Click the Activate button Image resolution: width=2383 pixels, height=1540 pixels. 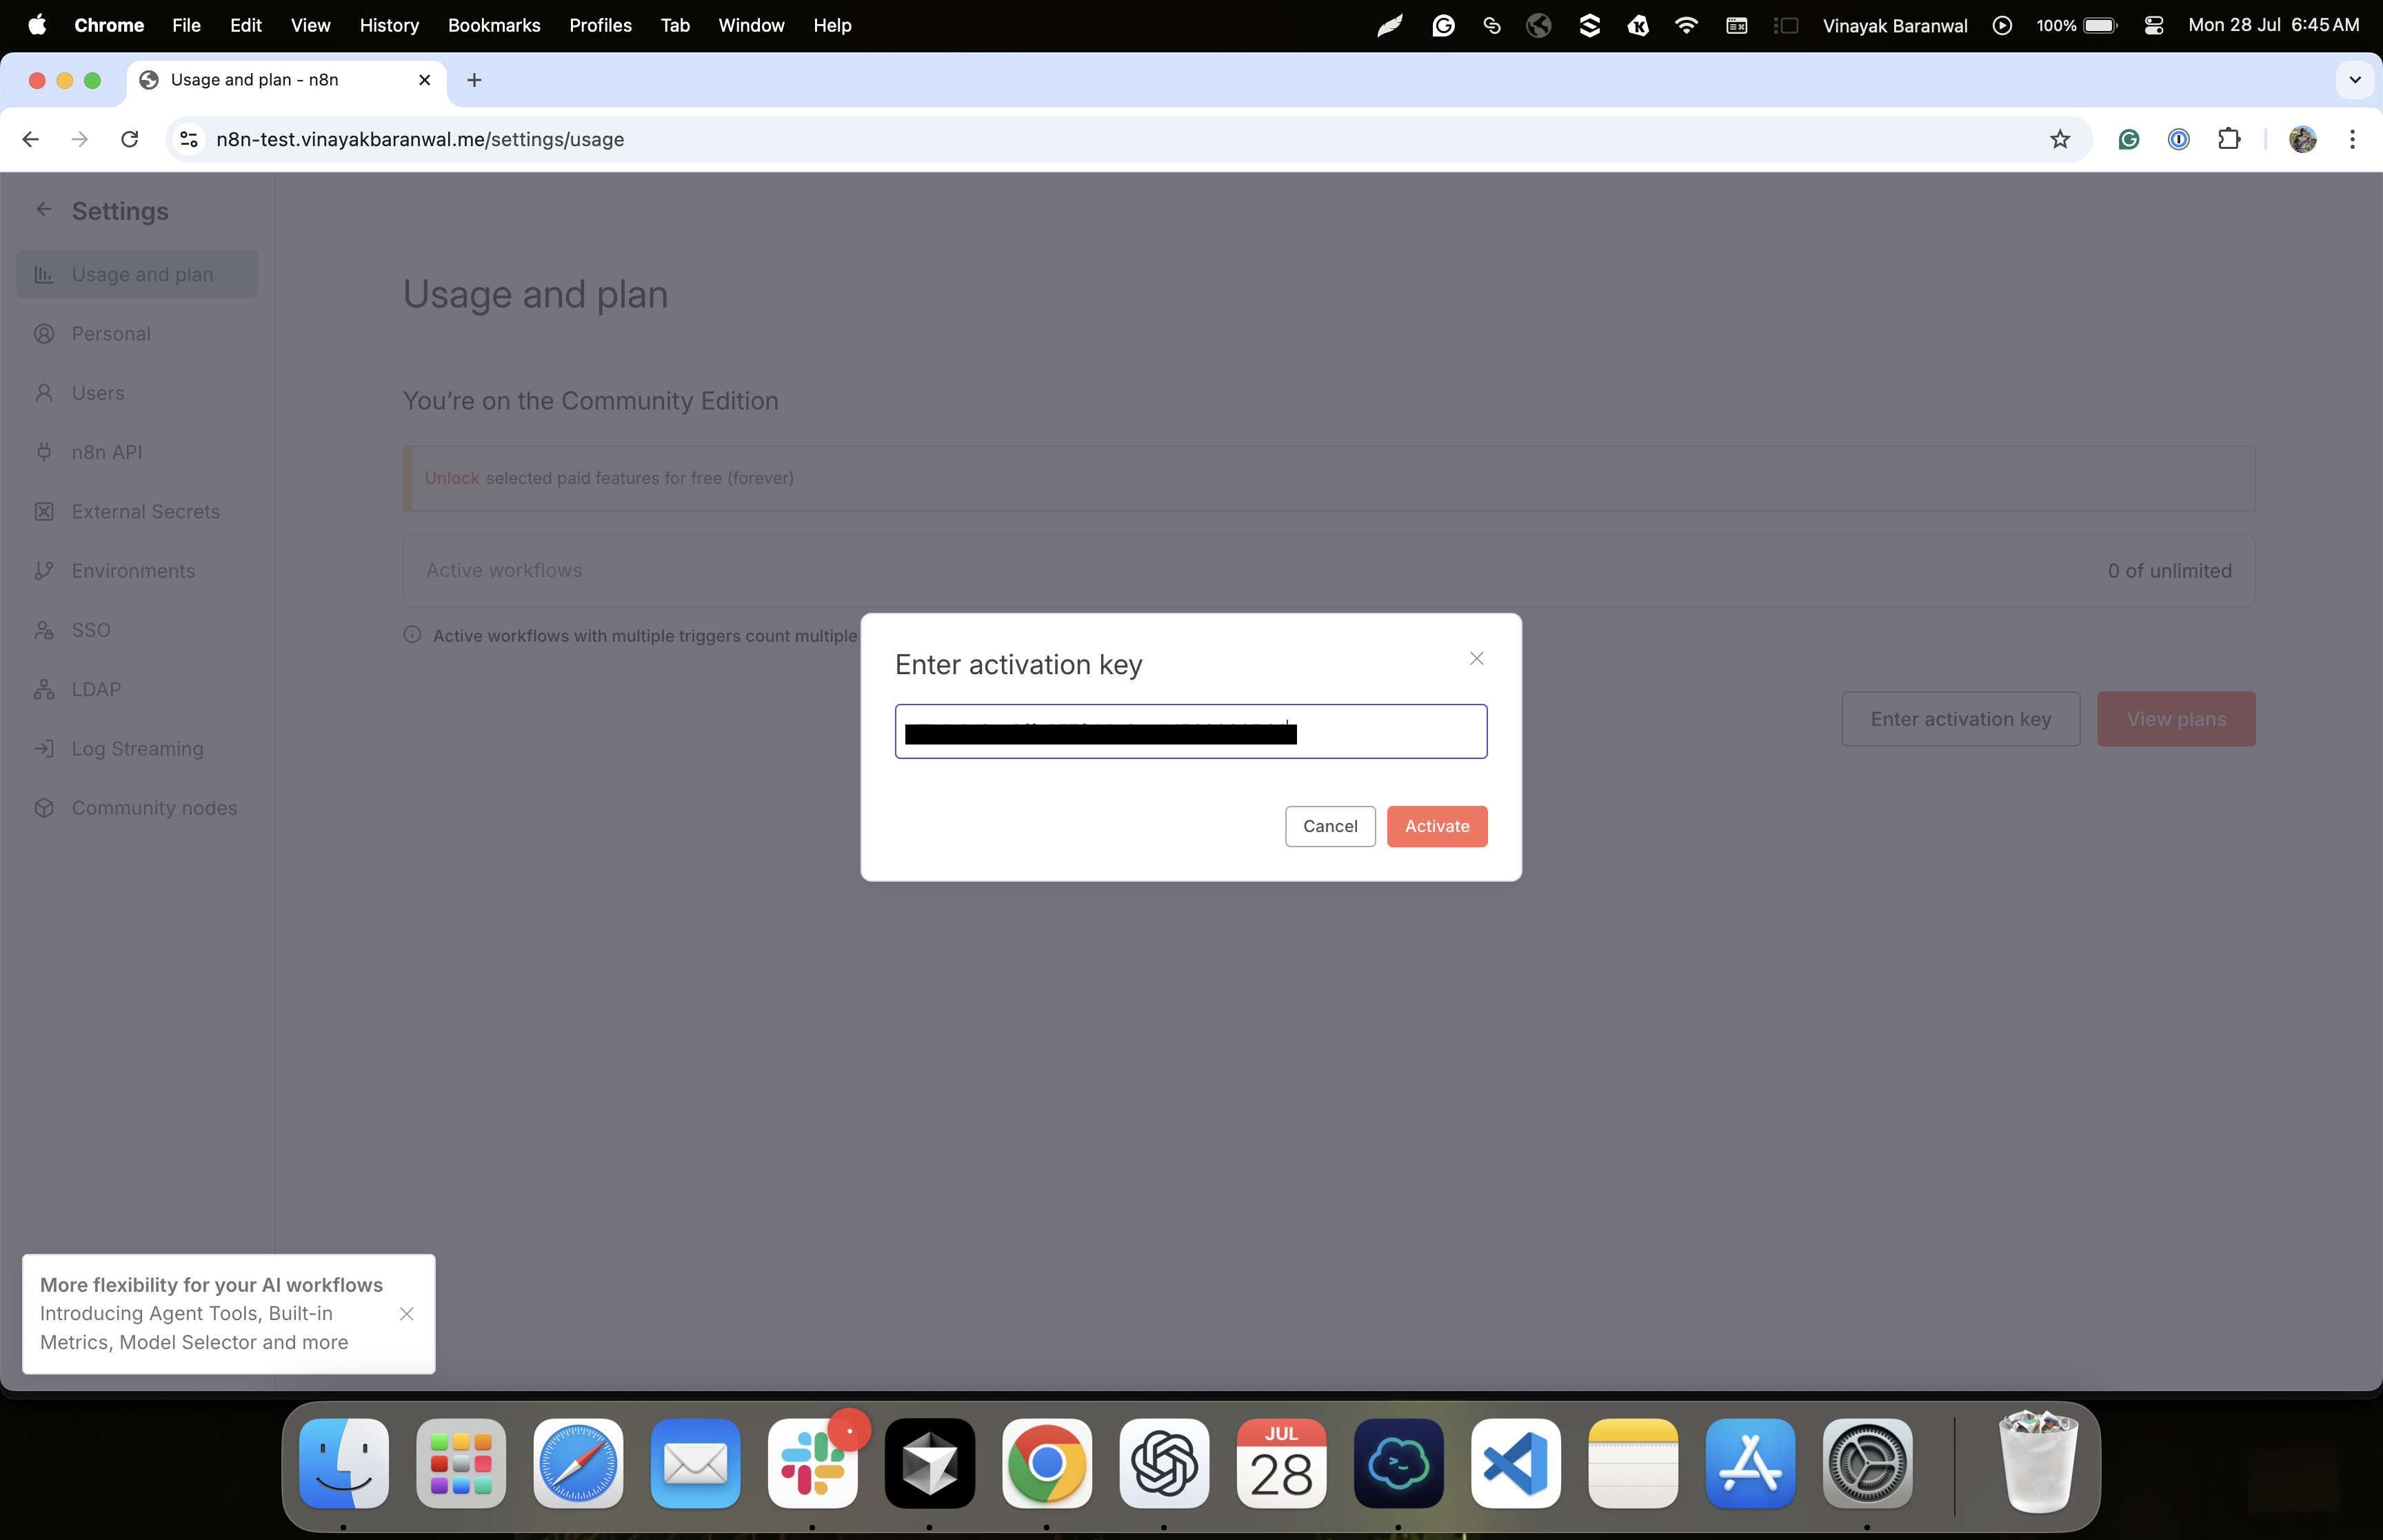click(x=1436, y=826)
